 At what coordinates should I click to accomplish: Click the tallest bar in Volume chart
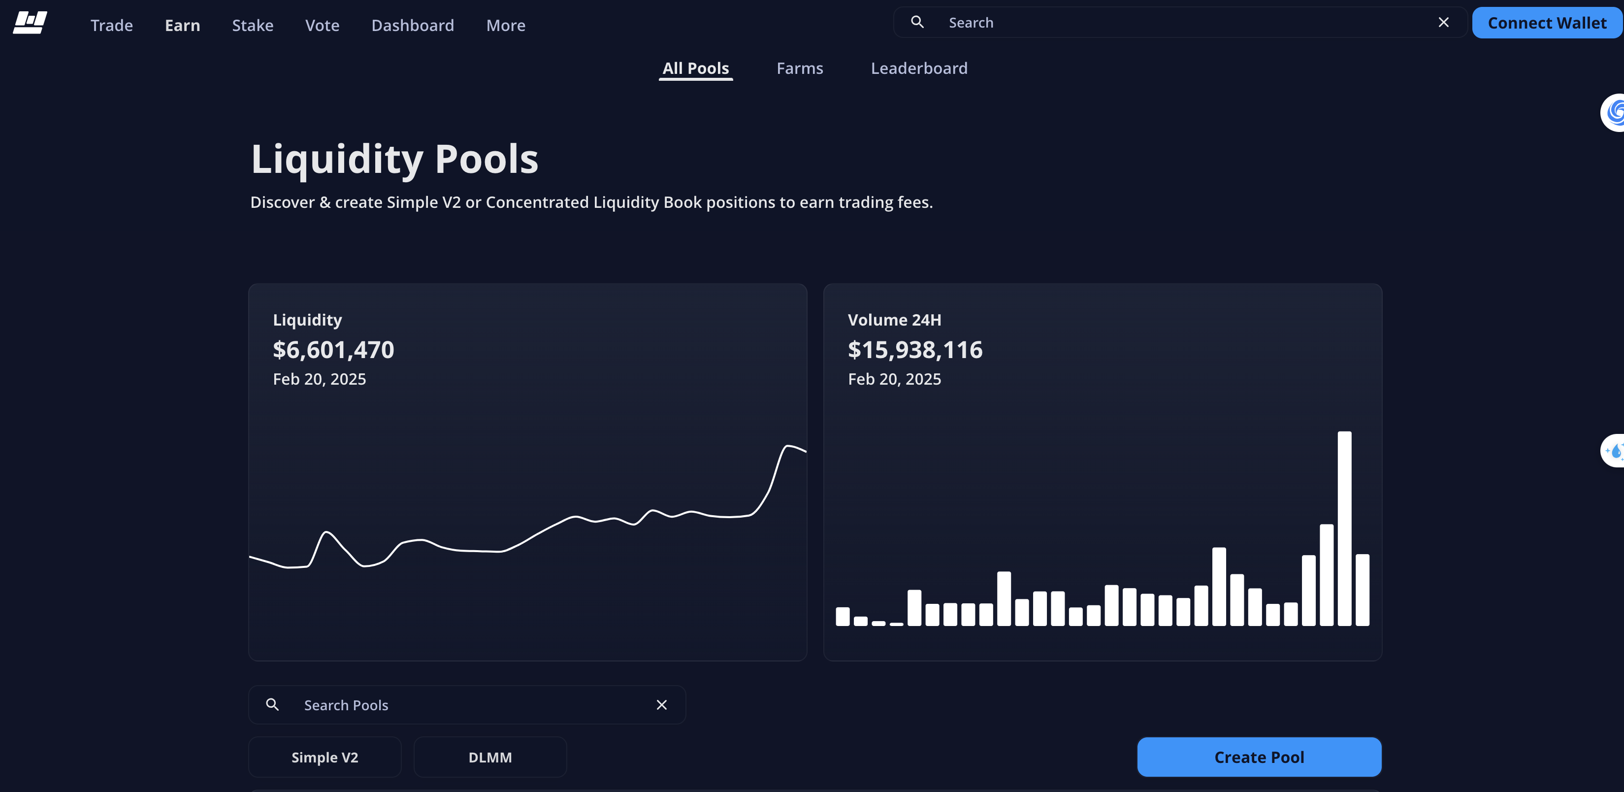(1344, 528)
